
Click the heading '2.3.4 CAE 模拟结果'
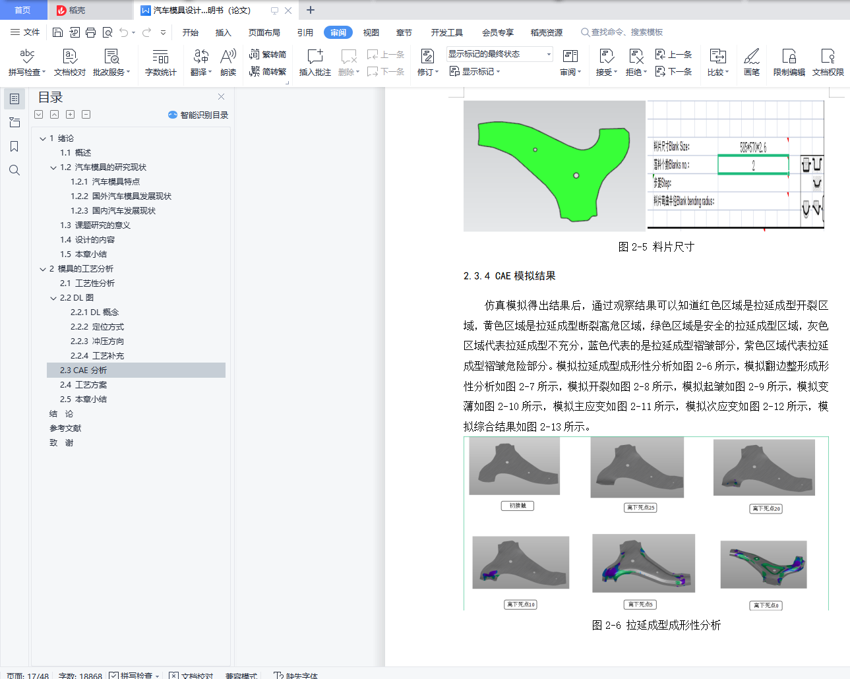[x=510, y=276]
